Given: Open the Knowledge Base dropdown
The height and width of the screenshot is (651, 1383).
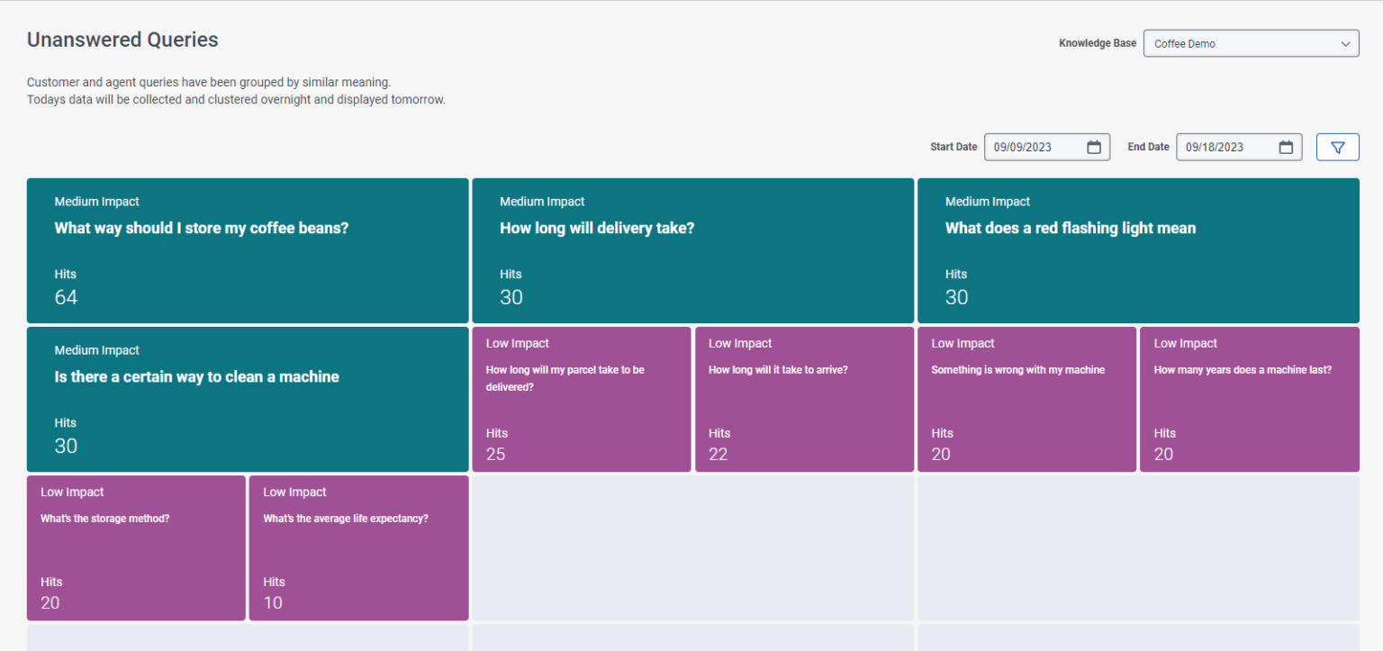Looking at the screenshot, I should pyautogui.click(x=1251, y=42).
